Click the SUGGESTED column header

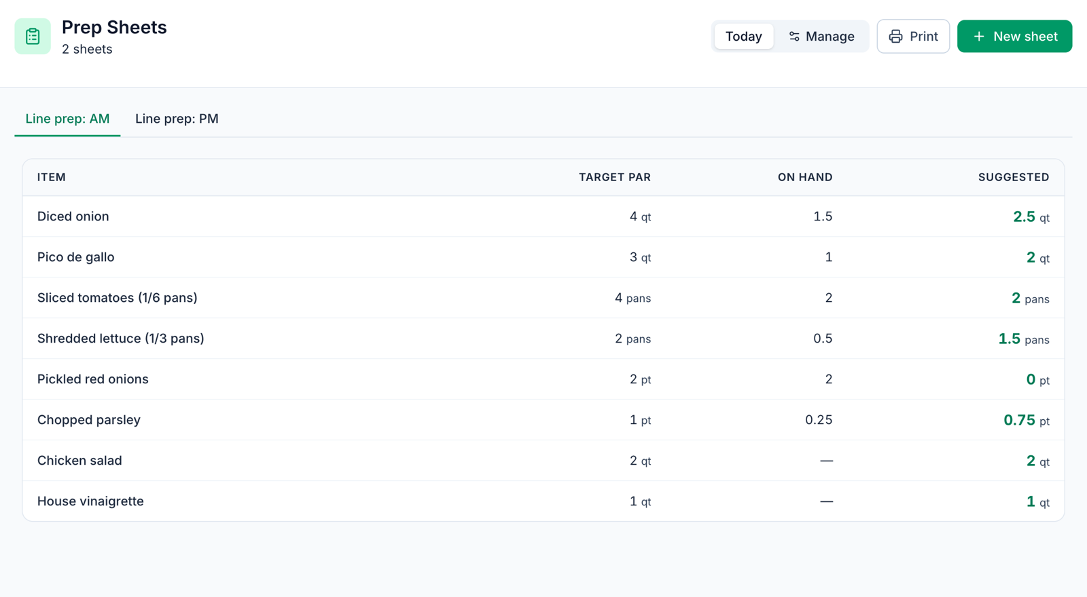(x=1014, y=177)
